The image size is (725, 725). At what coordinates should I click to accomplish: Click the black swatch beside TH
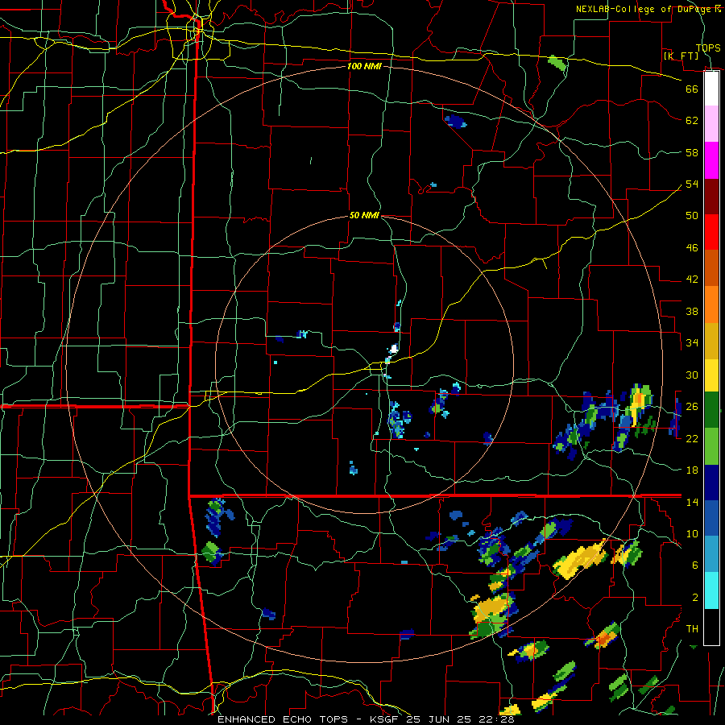(x=711, y=627)
